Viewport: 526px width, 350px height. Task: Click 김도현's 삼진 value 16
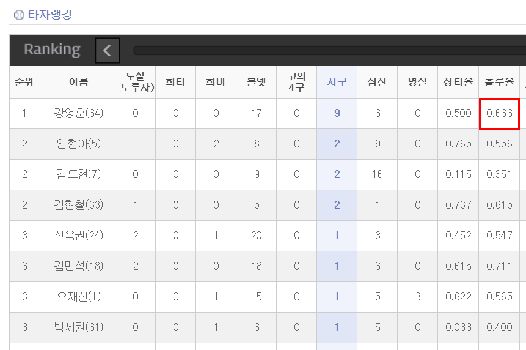click(377, 174)
